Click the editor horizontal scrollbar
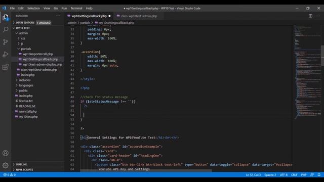This screenshot has height=182, width=324. [x=146, y=171]
